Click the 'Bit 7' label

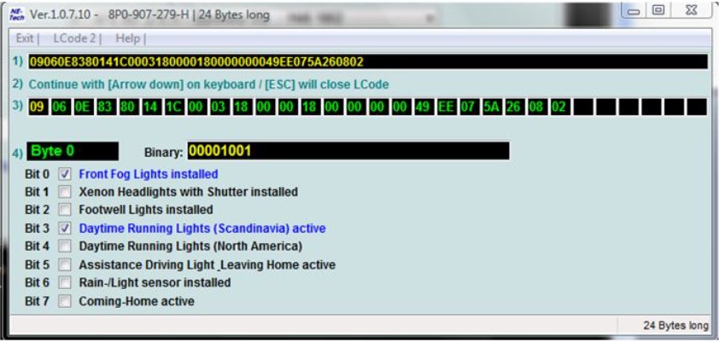pos(37,301)
